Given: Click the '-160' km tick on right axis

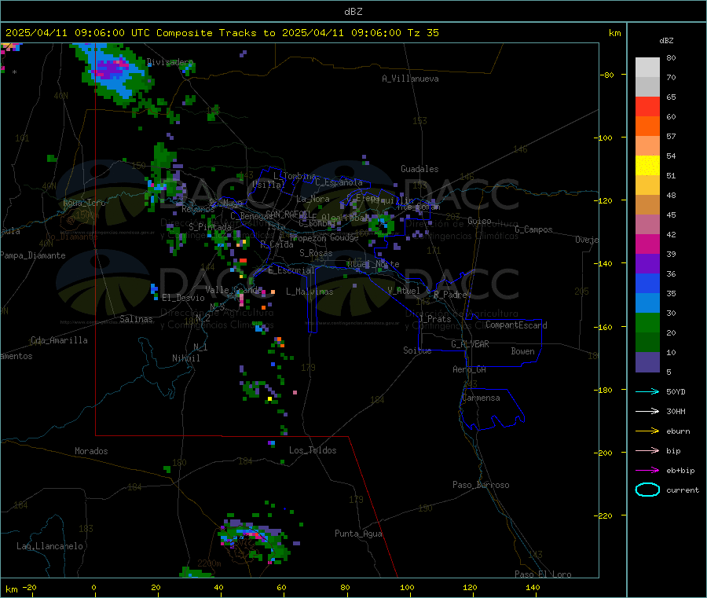Looking at the screenshot, I should coord(605,327).
